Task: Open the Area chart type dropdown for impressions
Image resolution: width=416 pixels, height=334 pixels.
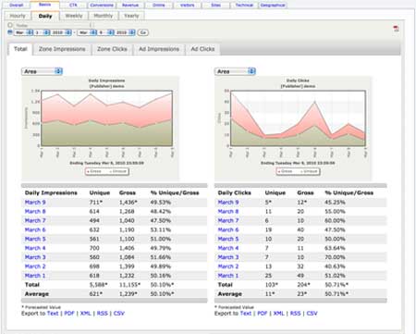Action: click(42, 71)
